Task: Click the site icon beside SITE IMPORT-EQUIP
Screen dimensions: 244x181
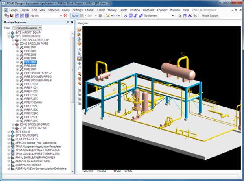Action: (x=13, y=33)
